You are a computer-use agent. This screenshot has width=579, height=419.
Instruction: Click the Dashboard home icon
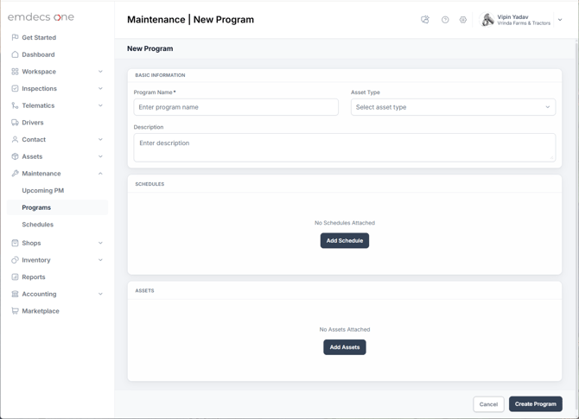pyautogui.click(x=15, y=54)
